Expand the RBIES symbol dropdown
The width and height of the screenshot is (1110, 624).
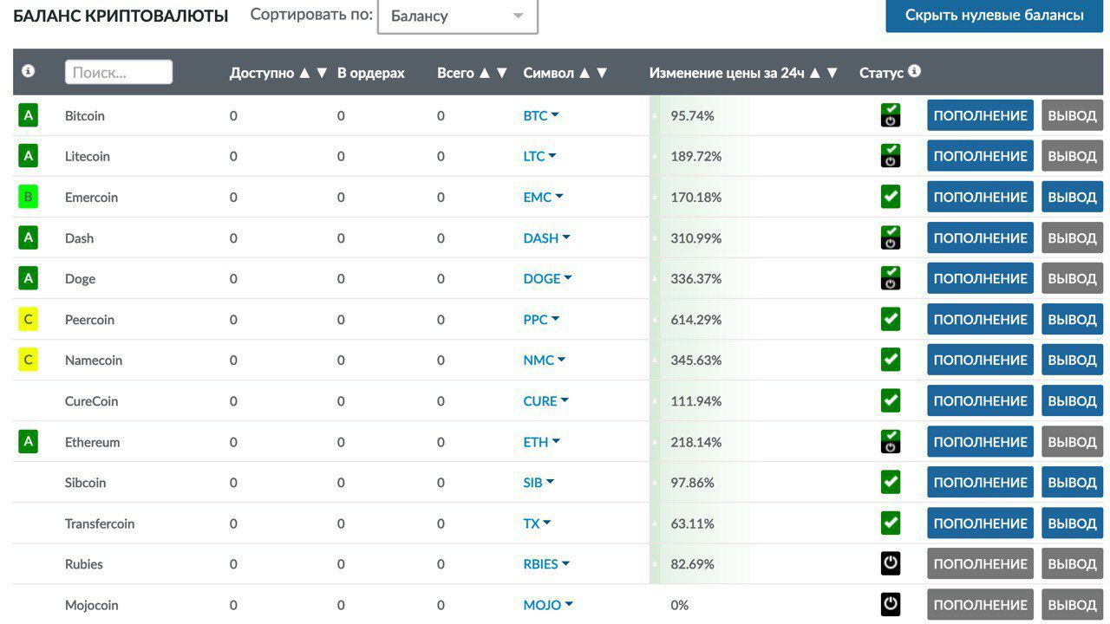point(546,563)
